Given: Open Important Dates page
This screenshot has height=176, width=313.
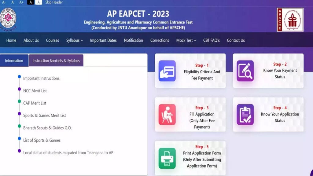Looking at the screenshot, I should [x=103, y=40].
